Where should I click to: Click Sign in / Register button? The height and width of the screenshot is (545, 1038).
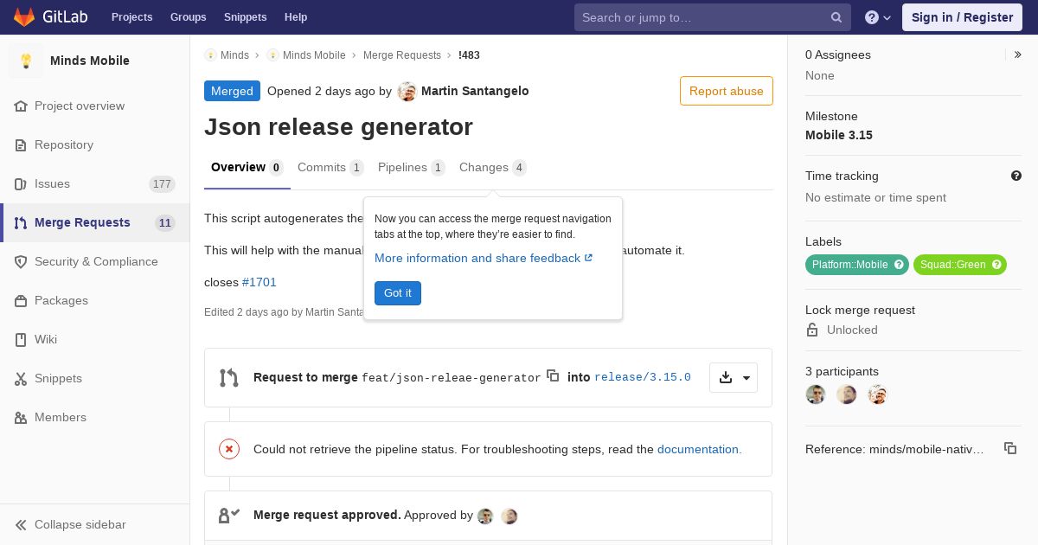pyautogui.click(x=962, y=17)
